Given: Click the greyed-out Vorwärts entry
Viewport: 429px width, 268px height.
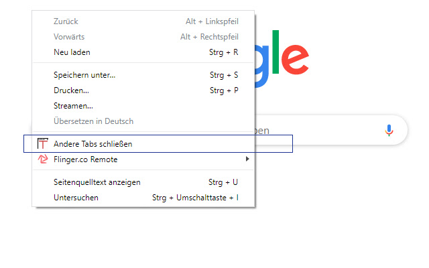Looking at the screenshot, I should click(69, 37).
